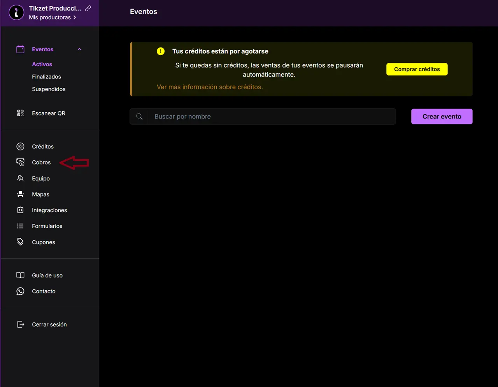Image resolution: width=498 pixels, height=387 pixels.
Task: Click the Equipo people icon
Action: pyautogui.click(x=20, y=178)
